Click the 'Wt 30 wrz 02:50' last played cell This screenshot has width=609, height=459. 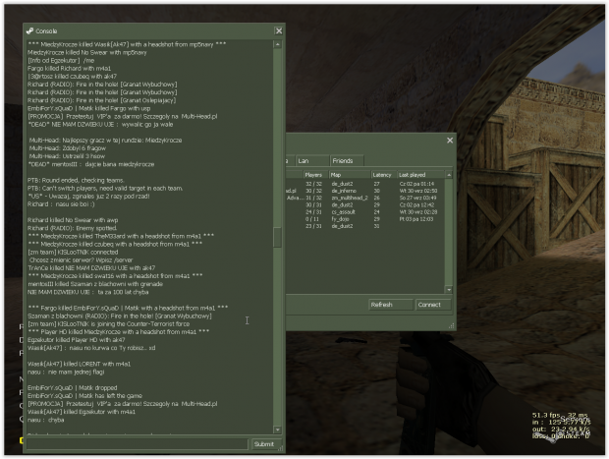tap(418, 191)
